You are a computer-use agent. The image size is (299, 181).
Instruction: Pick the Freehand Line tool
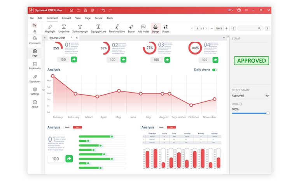click(117, 28)
